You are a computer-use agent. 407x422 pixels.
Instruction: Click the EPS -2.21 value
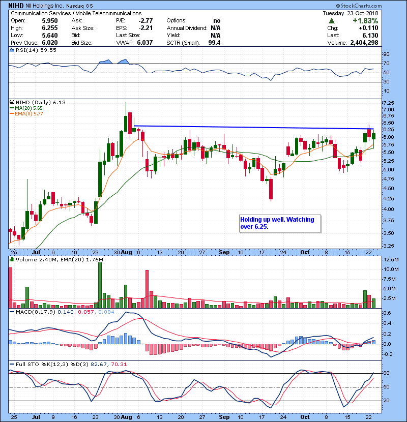146,28
